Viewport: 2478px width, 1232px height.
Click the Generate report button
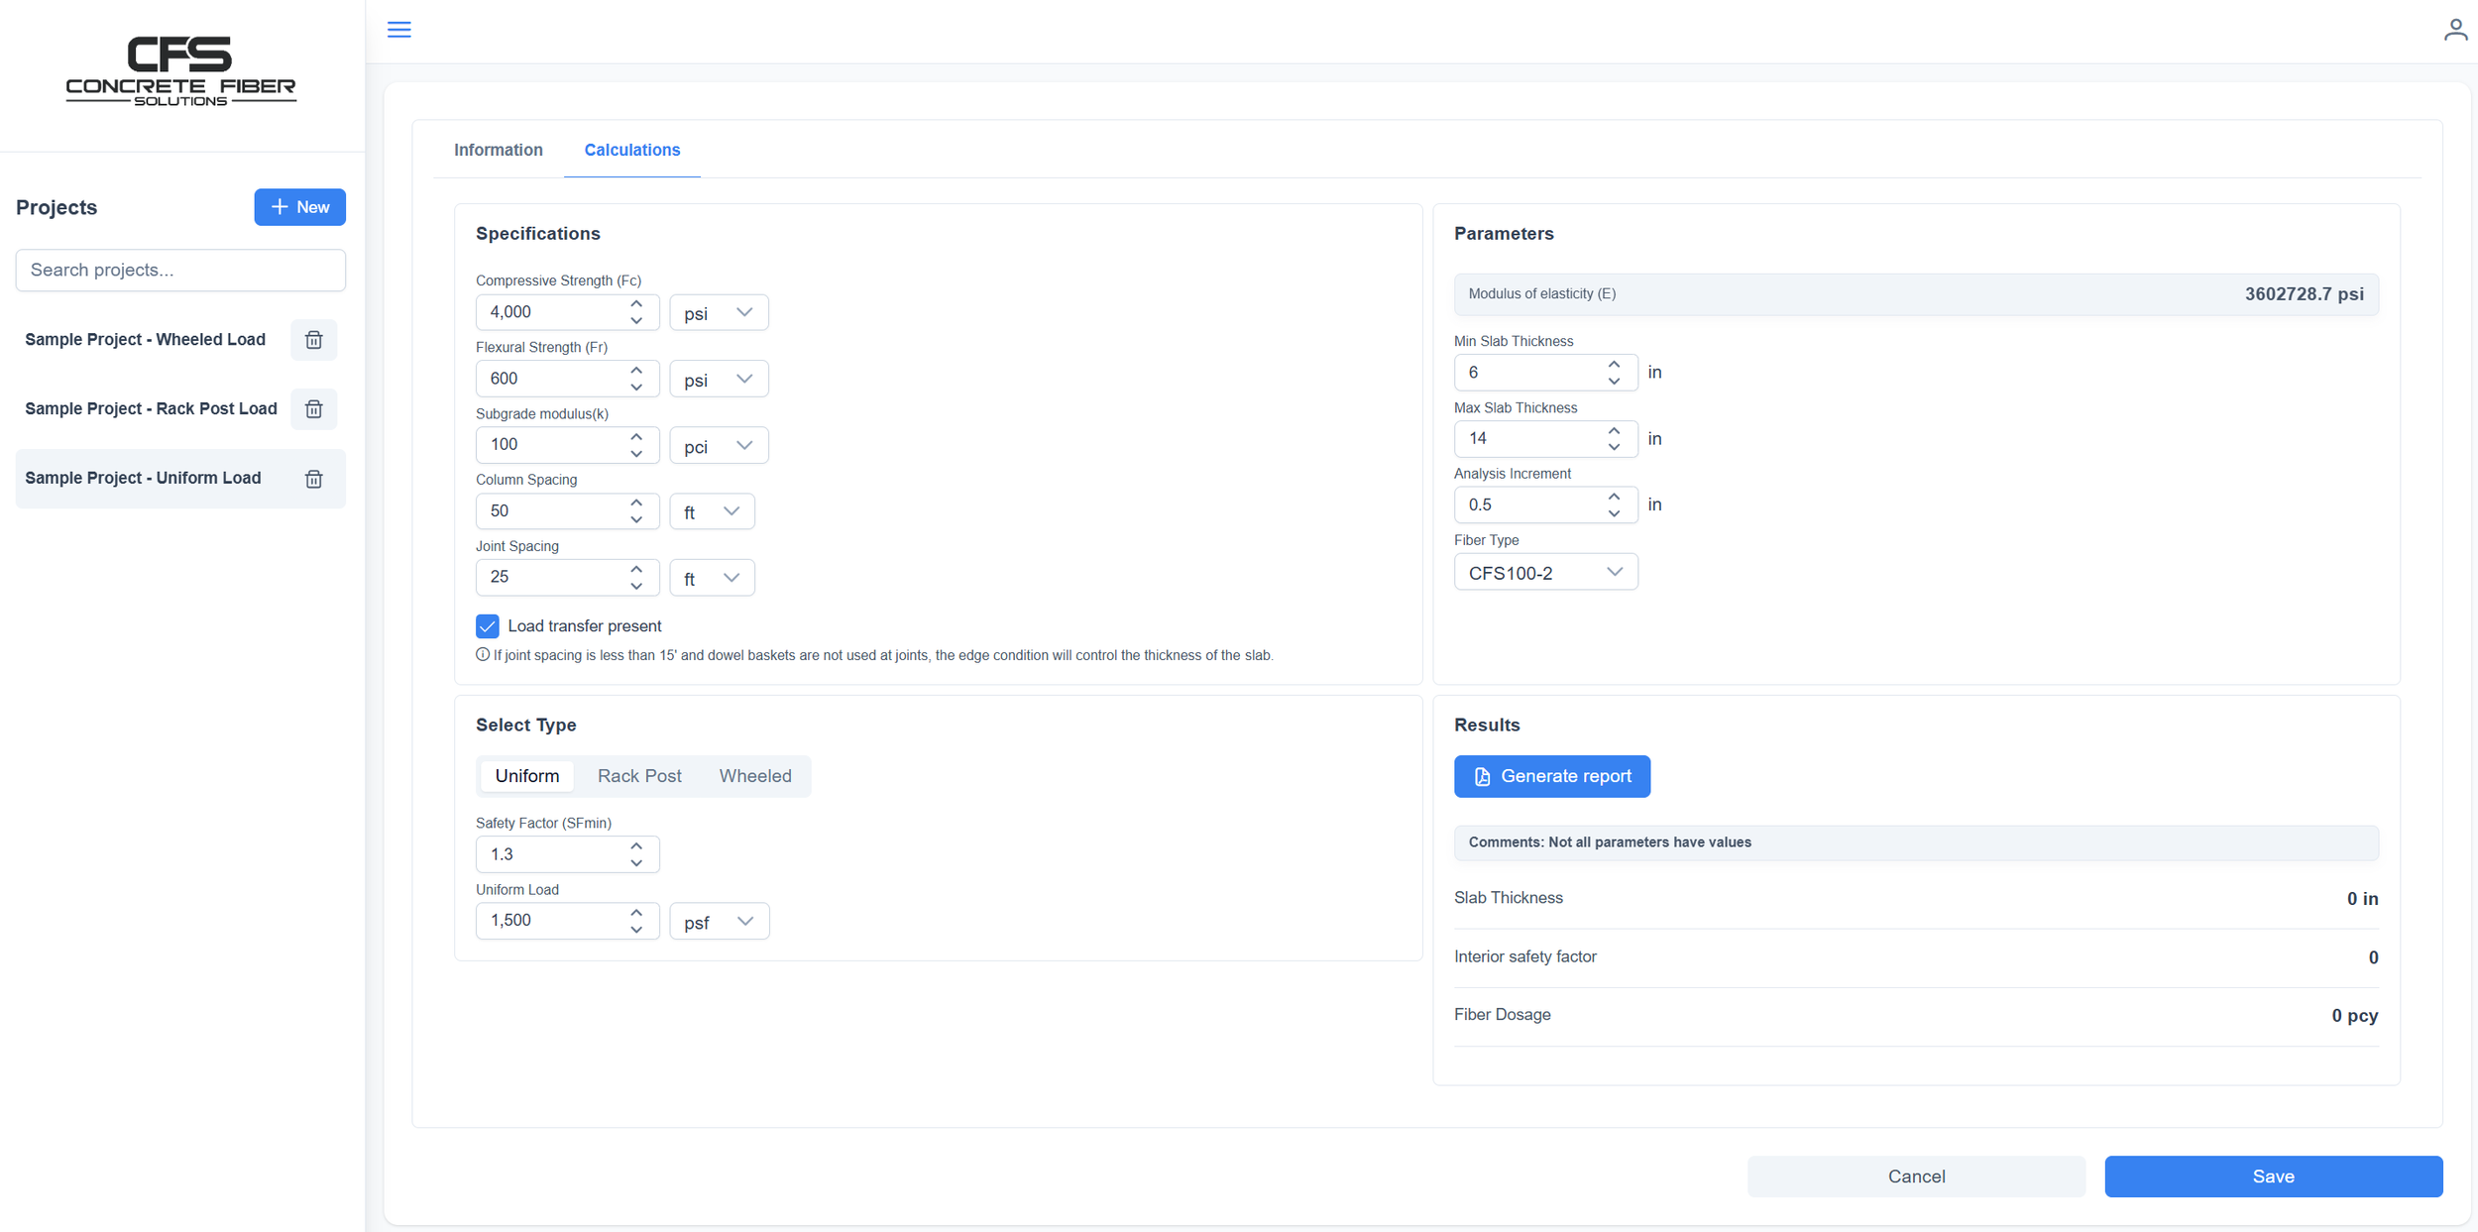(x=1551, y=776)
